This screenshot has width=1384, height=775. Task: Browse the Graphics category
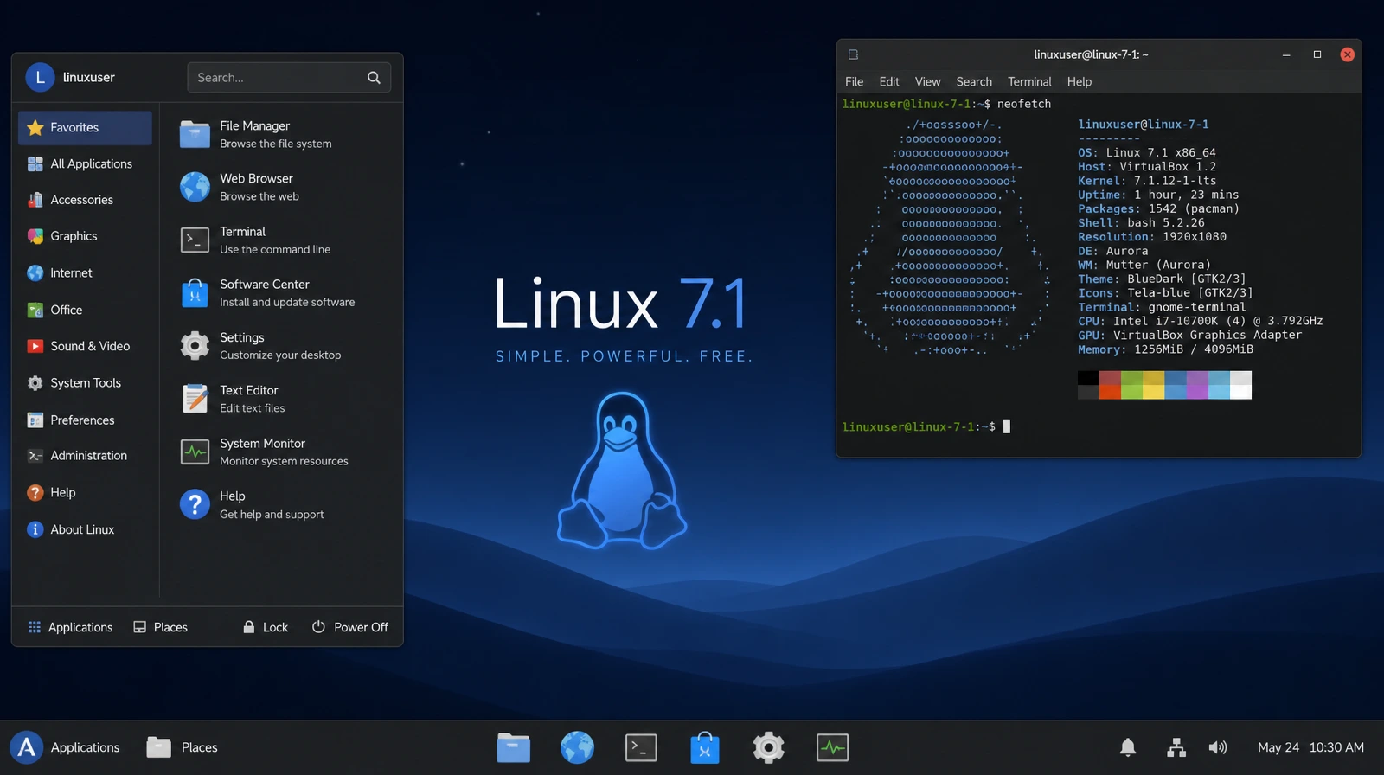coord(85,236)
